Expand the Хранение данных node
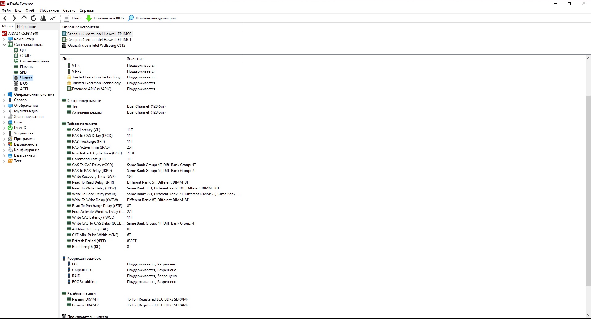 4,117
